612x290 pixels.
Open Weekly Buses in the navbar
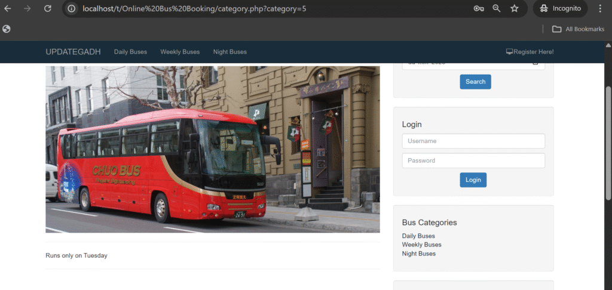(180, 52)
